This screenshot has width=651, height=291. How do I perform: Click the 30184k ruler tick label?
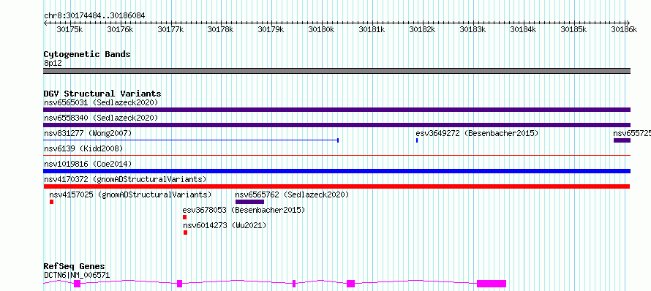coord(524,29)
